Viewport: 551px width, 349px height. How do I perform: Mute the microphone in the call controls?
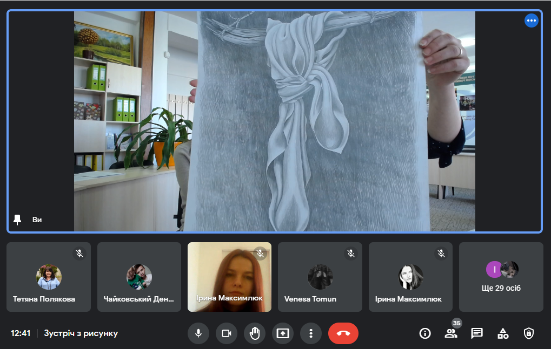coord(198,333)
